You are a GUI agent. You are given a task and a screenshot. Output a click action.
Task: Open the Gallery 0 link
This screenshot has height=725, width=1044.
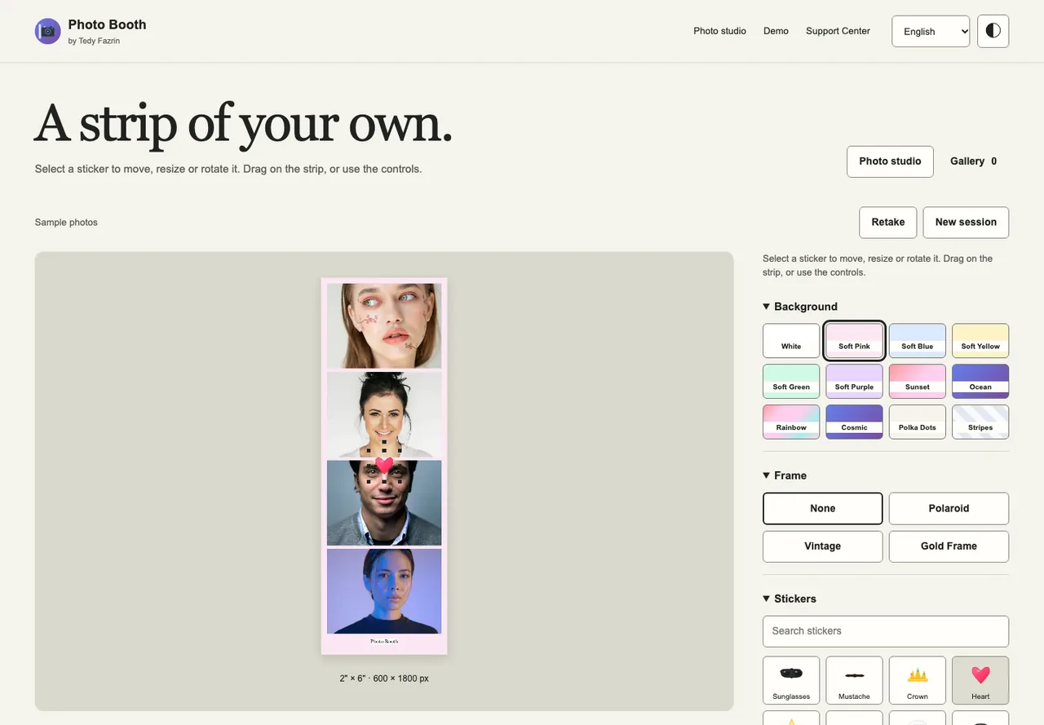coord(973,161)
